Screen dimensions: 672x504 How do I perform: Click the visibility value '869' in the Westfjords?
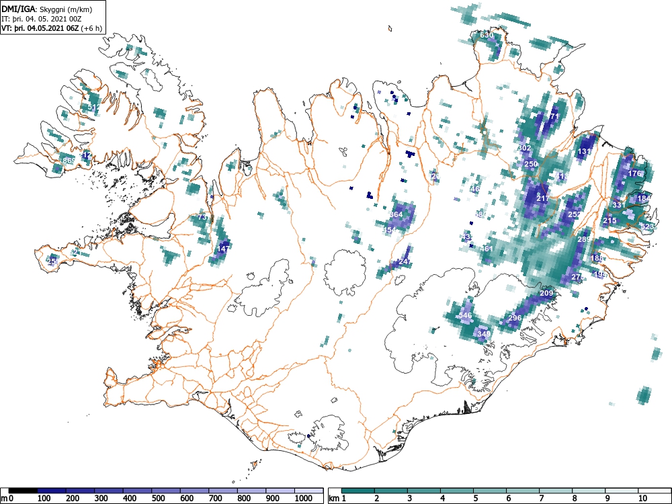69,161
